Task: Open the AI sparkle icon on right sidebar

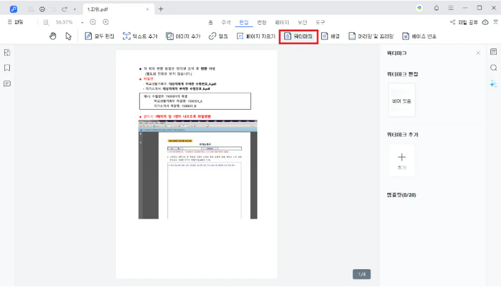Action: (494, 84)
